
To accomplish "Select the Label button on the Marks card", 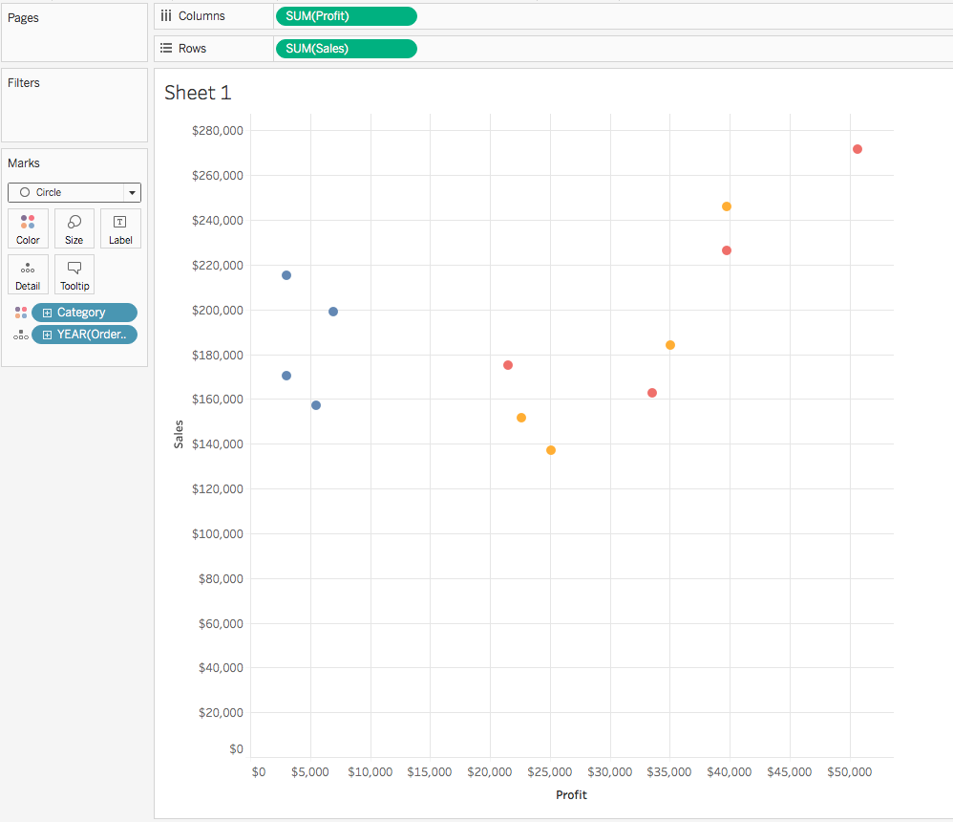I will click(119, 227).
